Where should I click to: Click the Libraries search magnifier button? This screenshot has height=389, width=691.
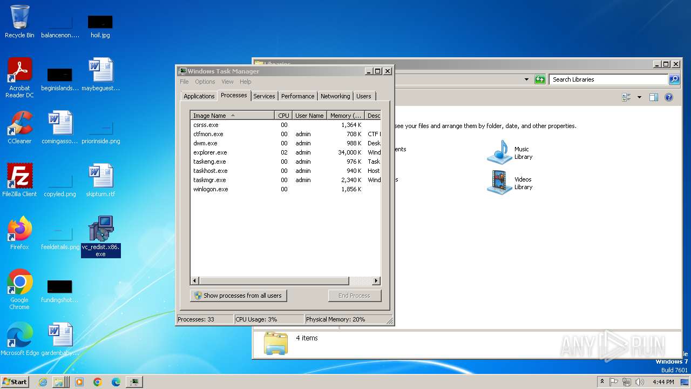pyautogui.click(x=674, y=79)
